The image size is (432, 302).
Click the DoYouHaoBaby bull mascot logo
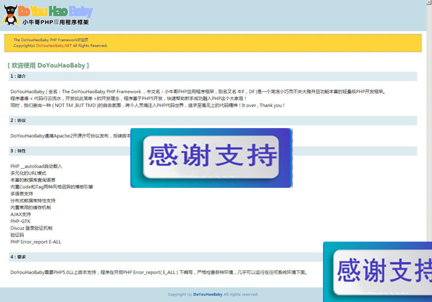[11, 15]
